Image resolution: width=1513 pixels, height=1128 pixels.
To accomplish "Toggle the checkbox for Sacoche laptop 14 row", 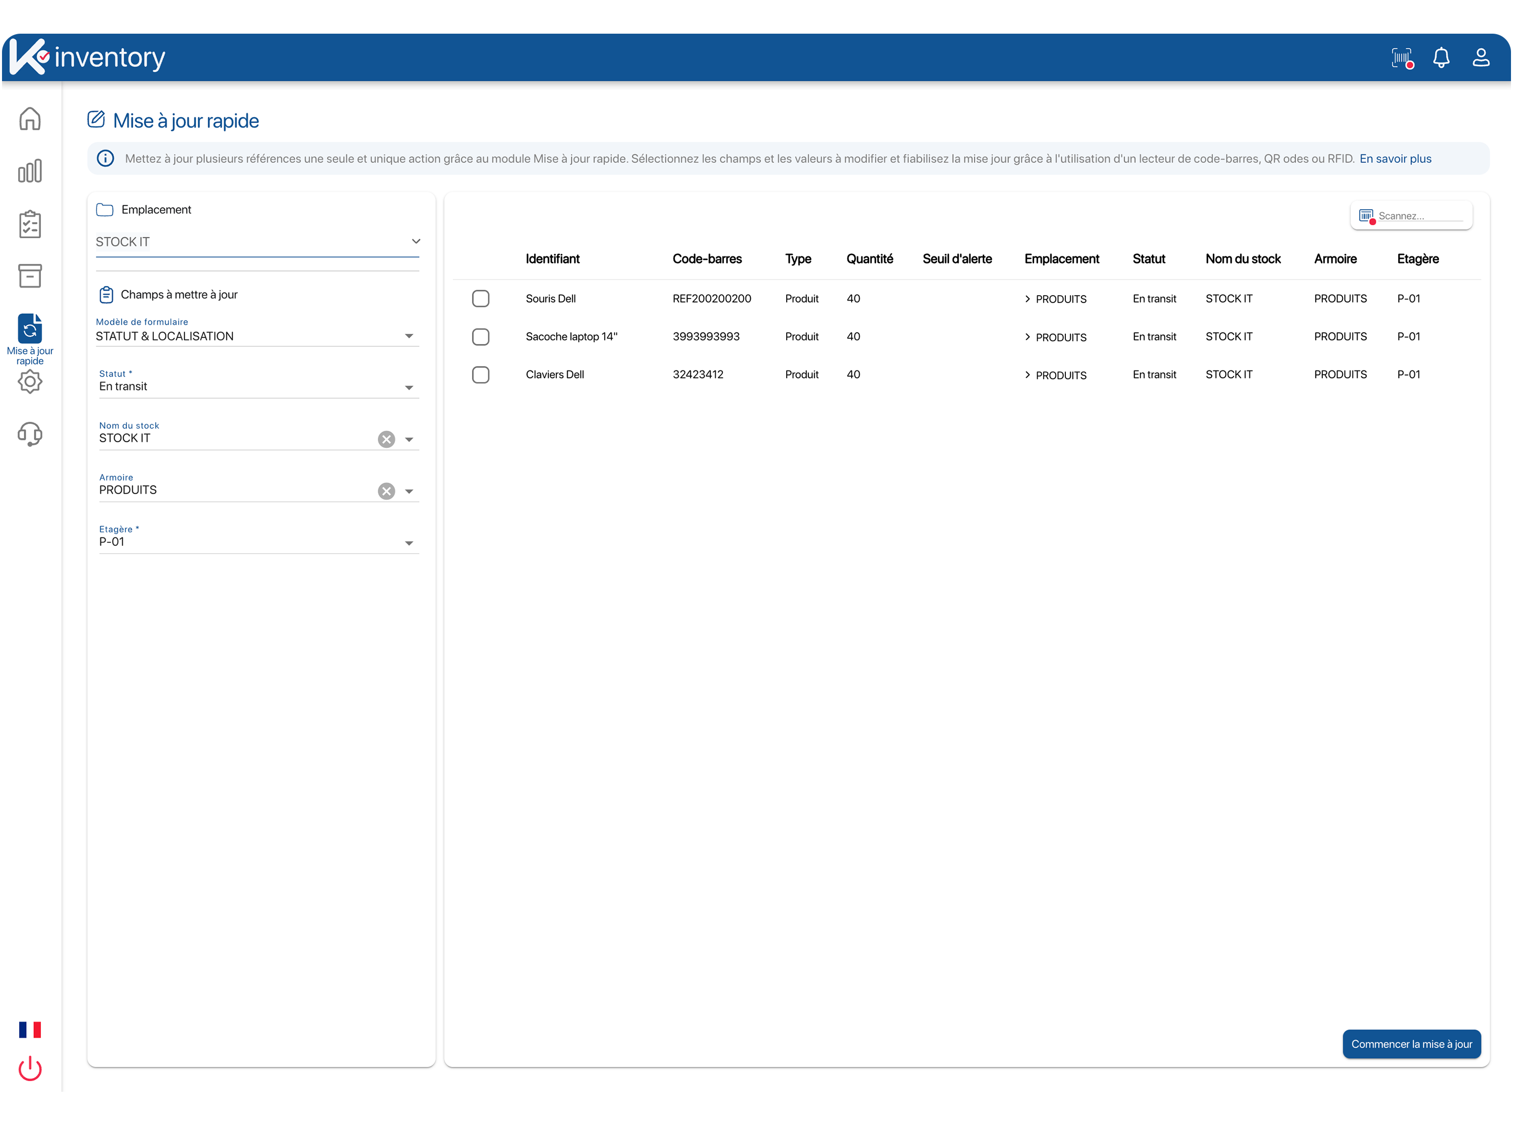I will (482, 336).
